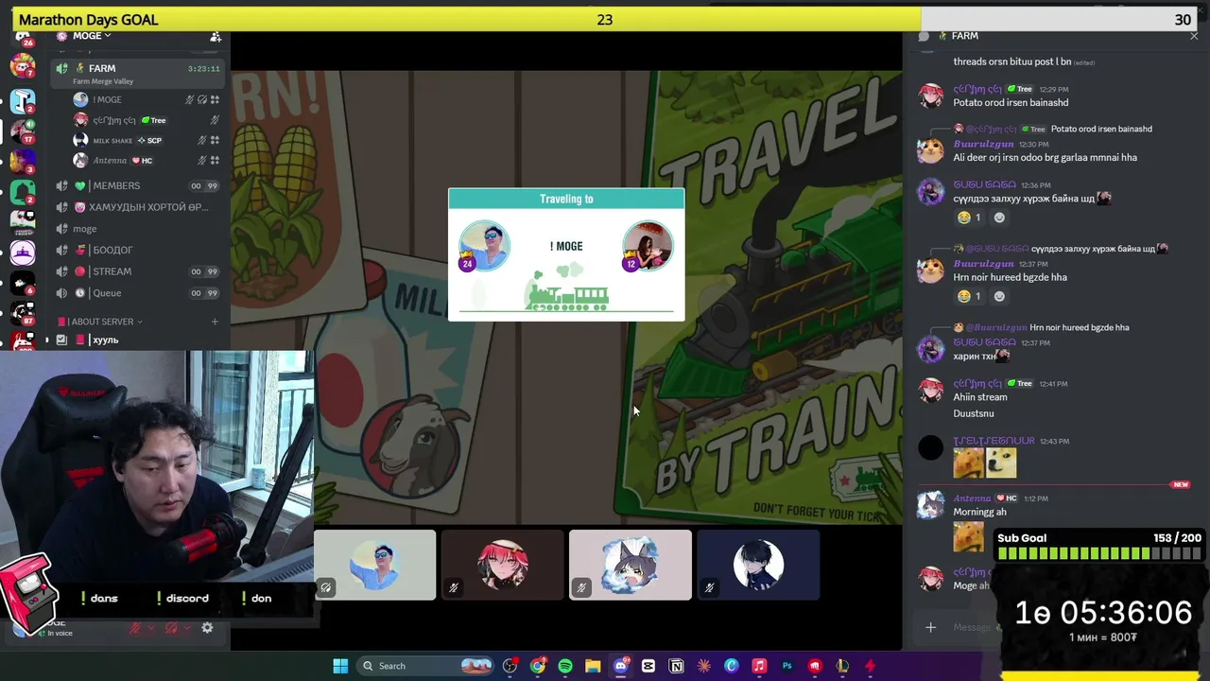The width and height of the screenshot is (1210, 681).
Task: Jump to replied Hrn noir hureed message
Action: (x=1079, y=327)
